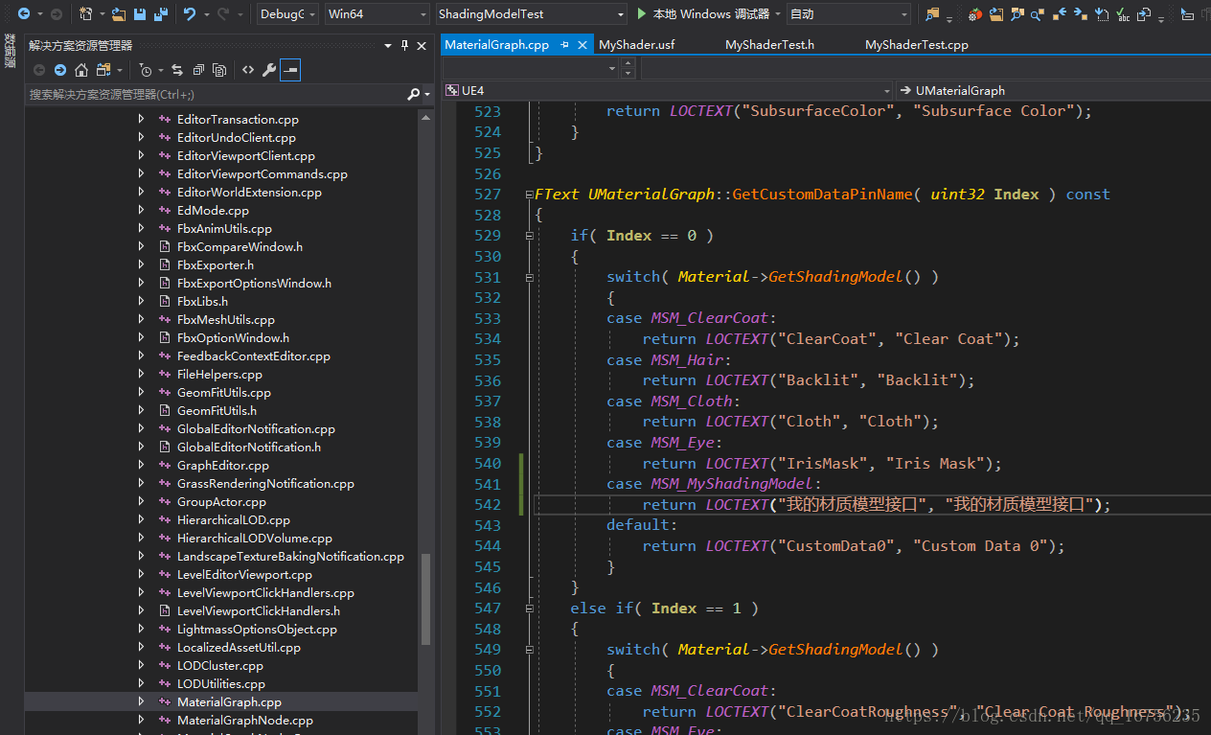Click the Visual Assist tomato icon
The height and width of the screenshot is (735, 1211).
coord(975,14)
